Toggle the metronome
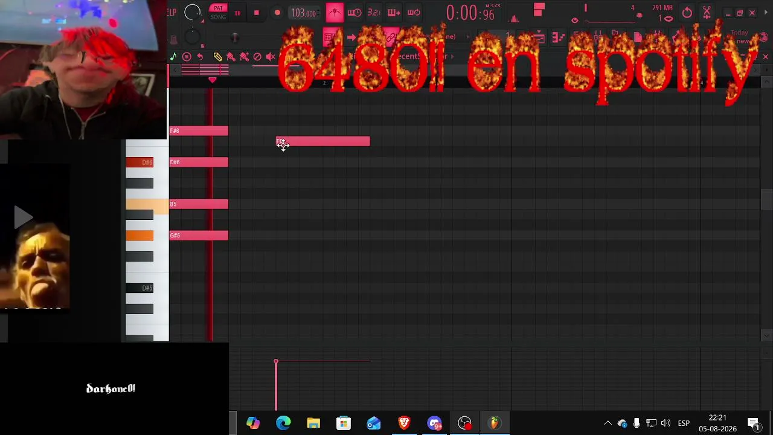773x435 pixels. (x=335, y=13)
